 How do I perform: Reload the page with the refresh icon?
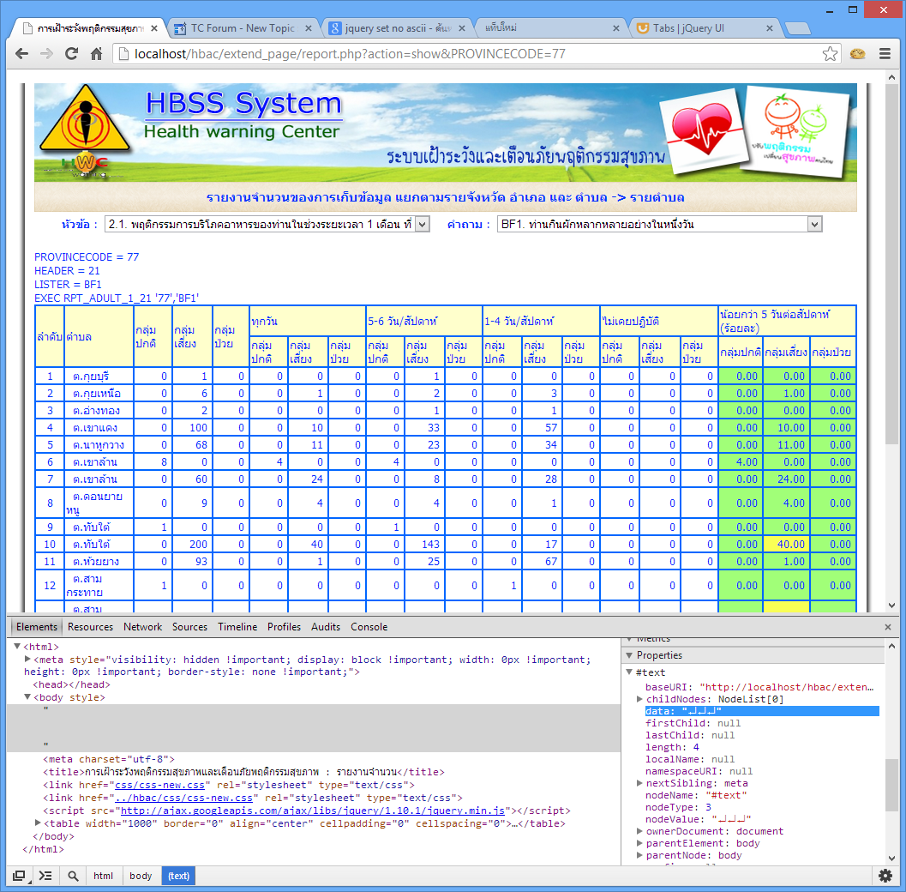click(72, 54)
